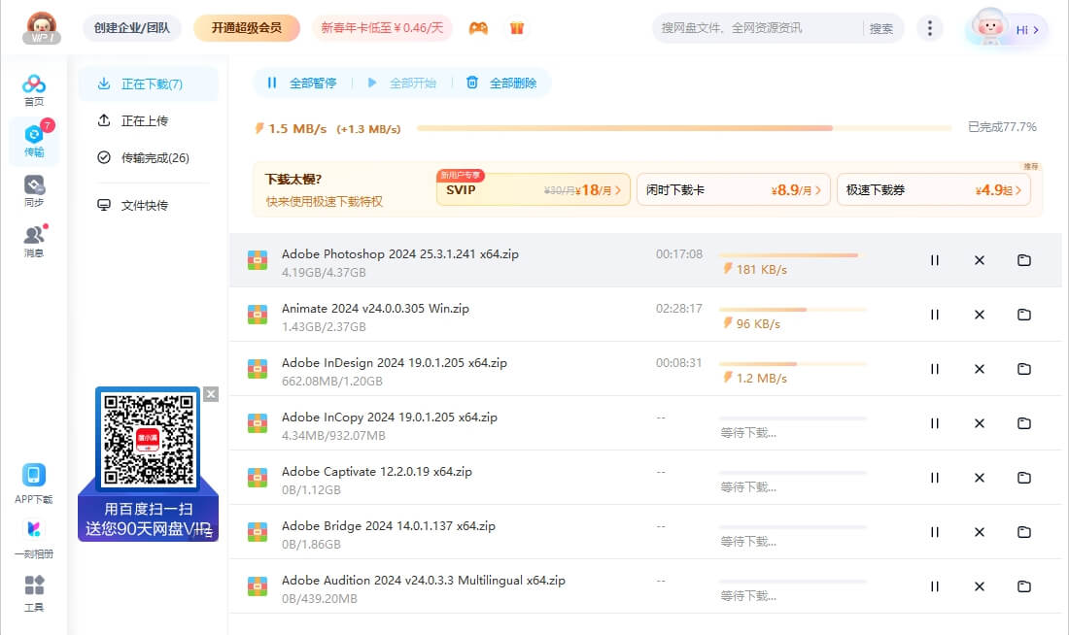Cancel Adobe InDesign 2024 download

979,369
